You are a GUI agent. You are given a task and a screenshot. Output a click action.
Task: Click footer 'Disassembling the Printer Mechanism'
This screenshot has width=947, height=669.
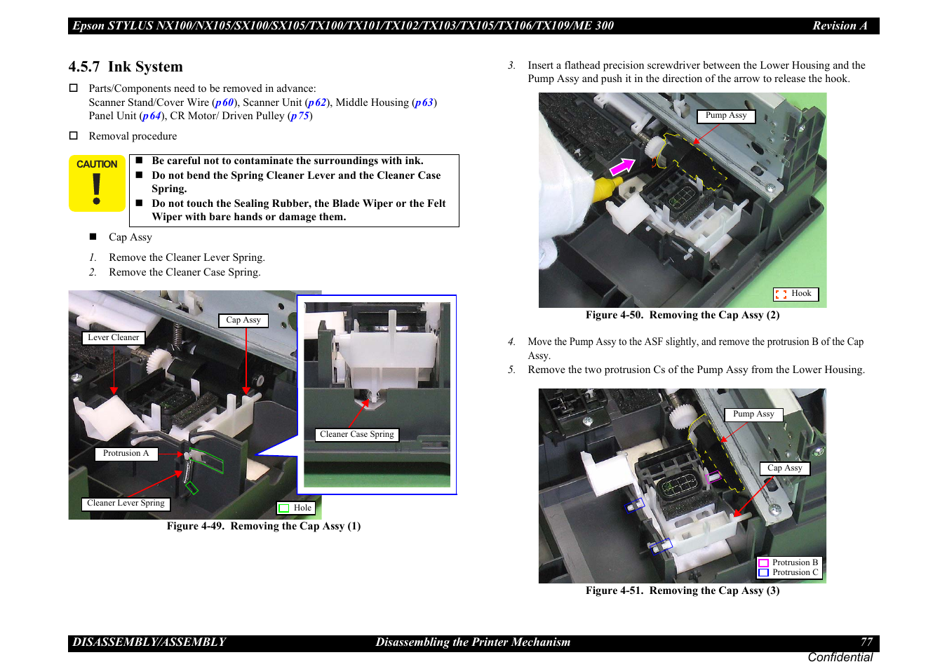pos(473,642)
